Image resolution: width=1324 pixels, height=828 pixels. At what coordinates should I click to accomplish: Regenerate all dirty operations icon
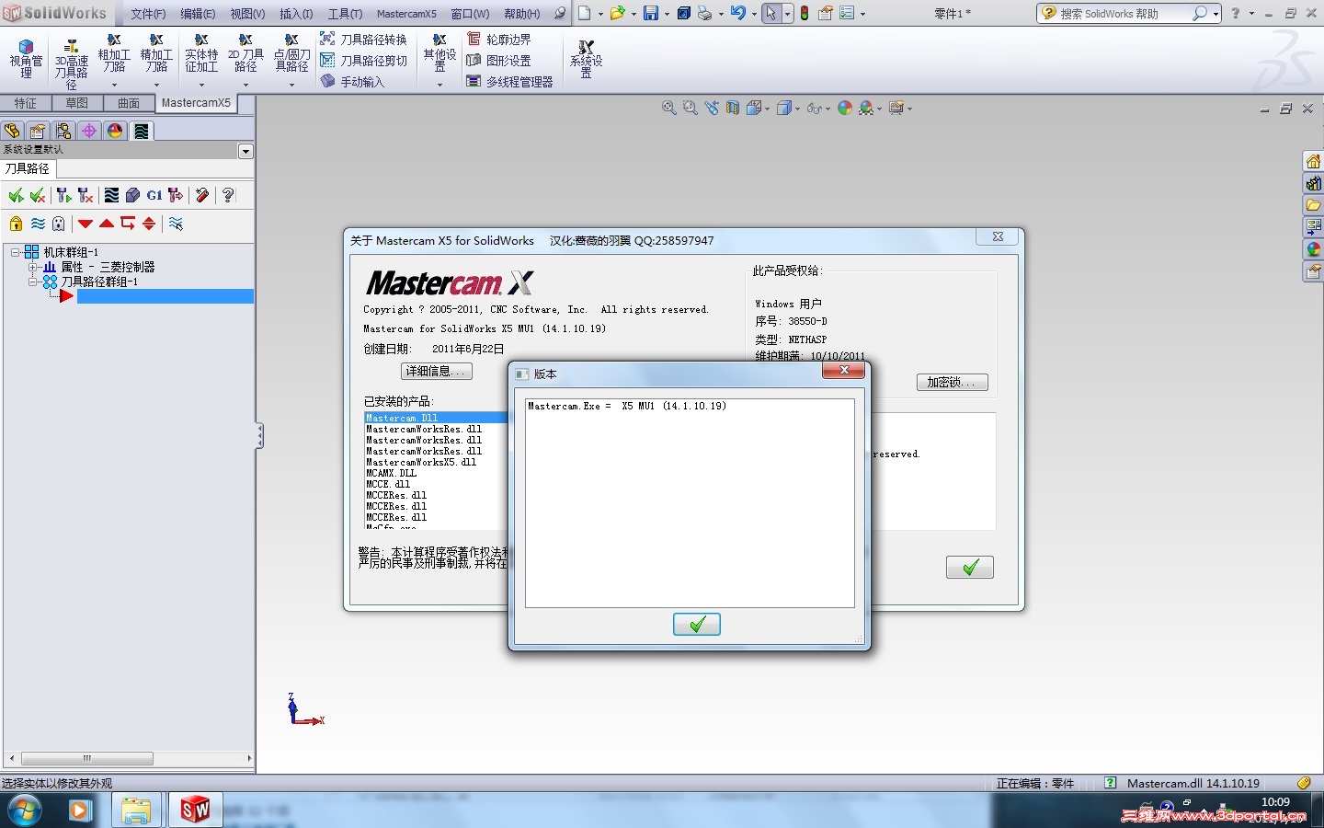click(x=86, y=195)
